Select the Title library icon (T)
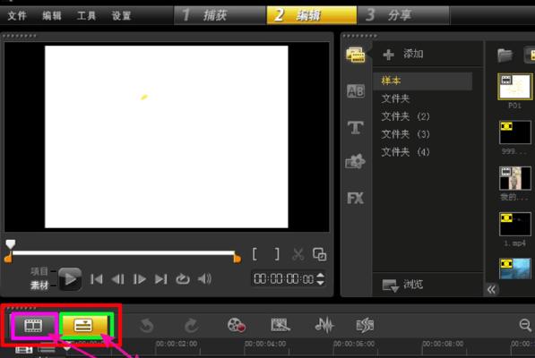Screen dimensions: 535x358 (355, 127)
